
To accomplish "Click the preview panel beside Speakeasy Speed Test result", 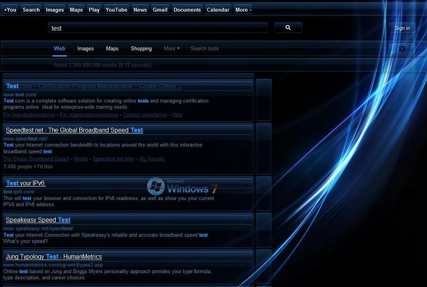I will (263, 230).
